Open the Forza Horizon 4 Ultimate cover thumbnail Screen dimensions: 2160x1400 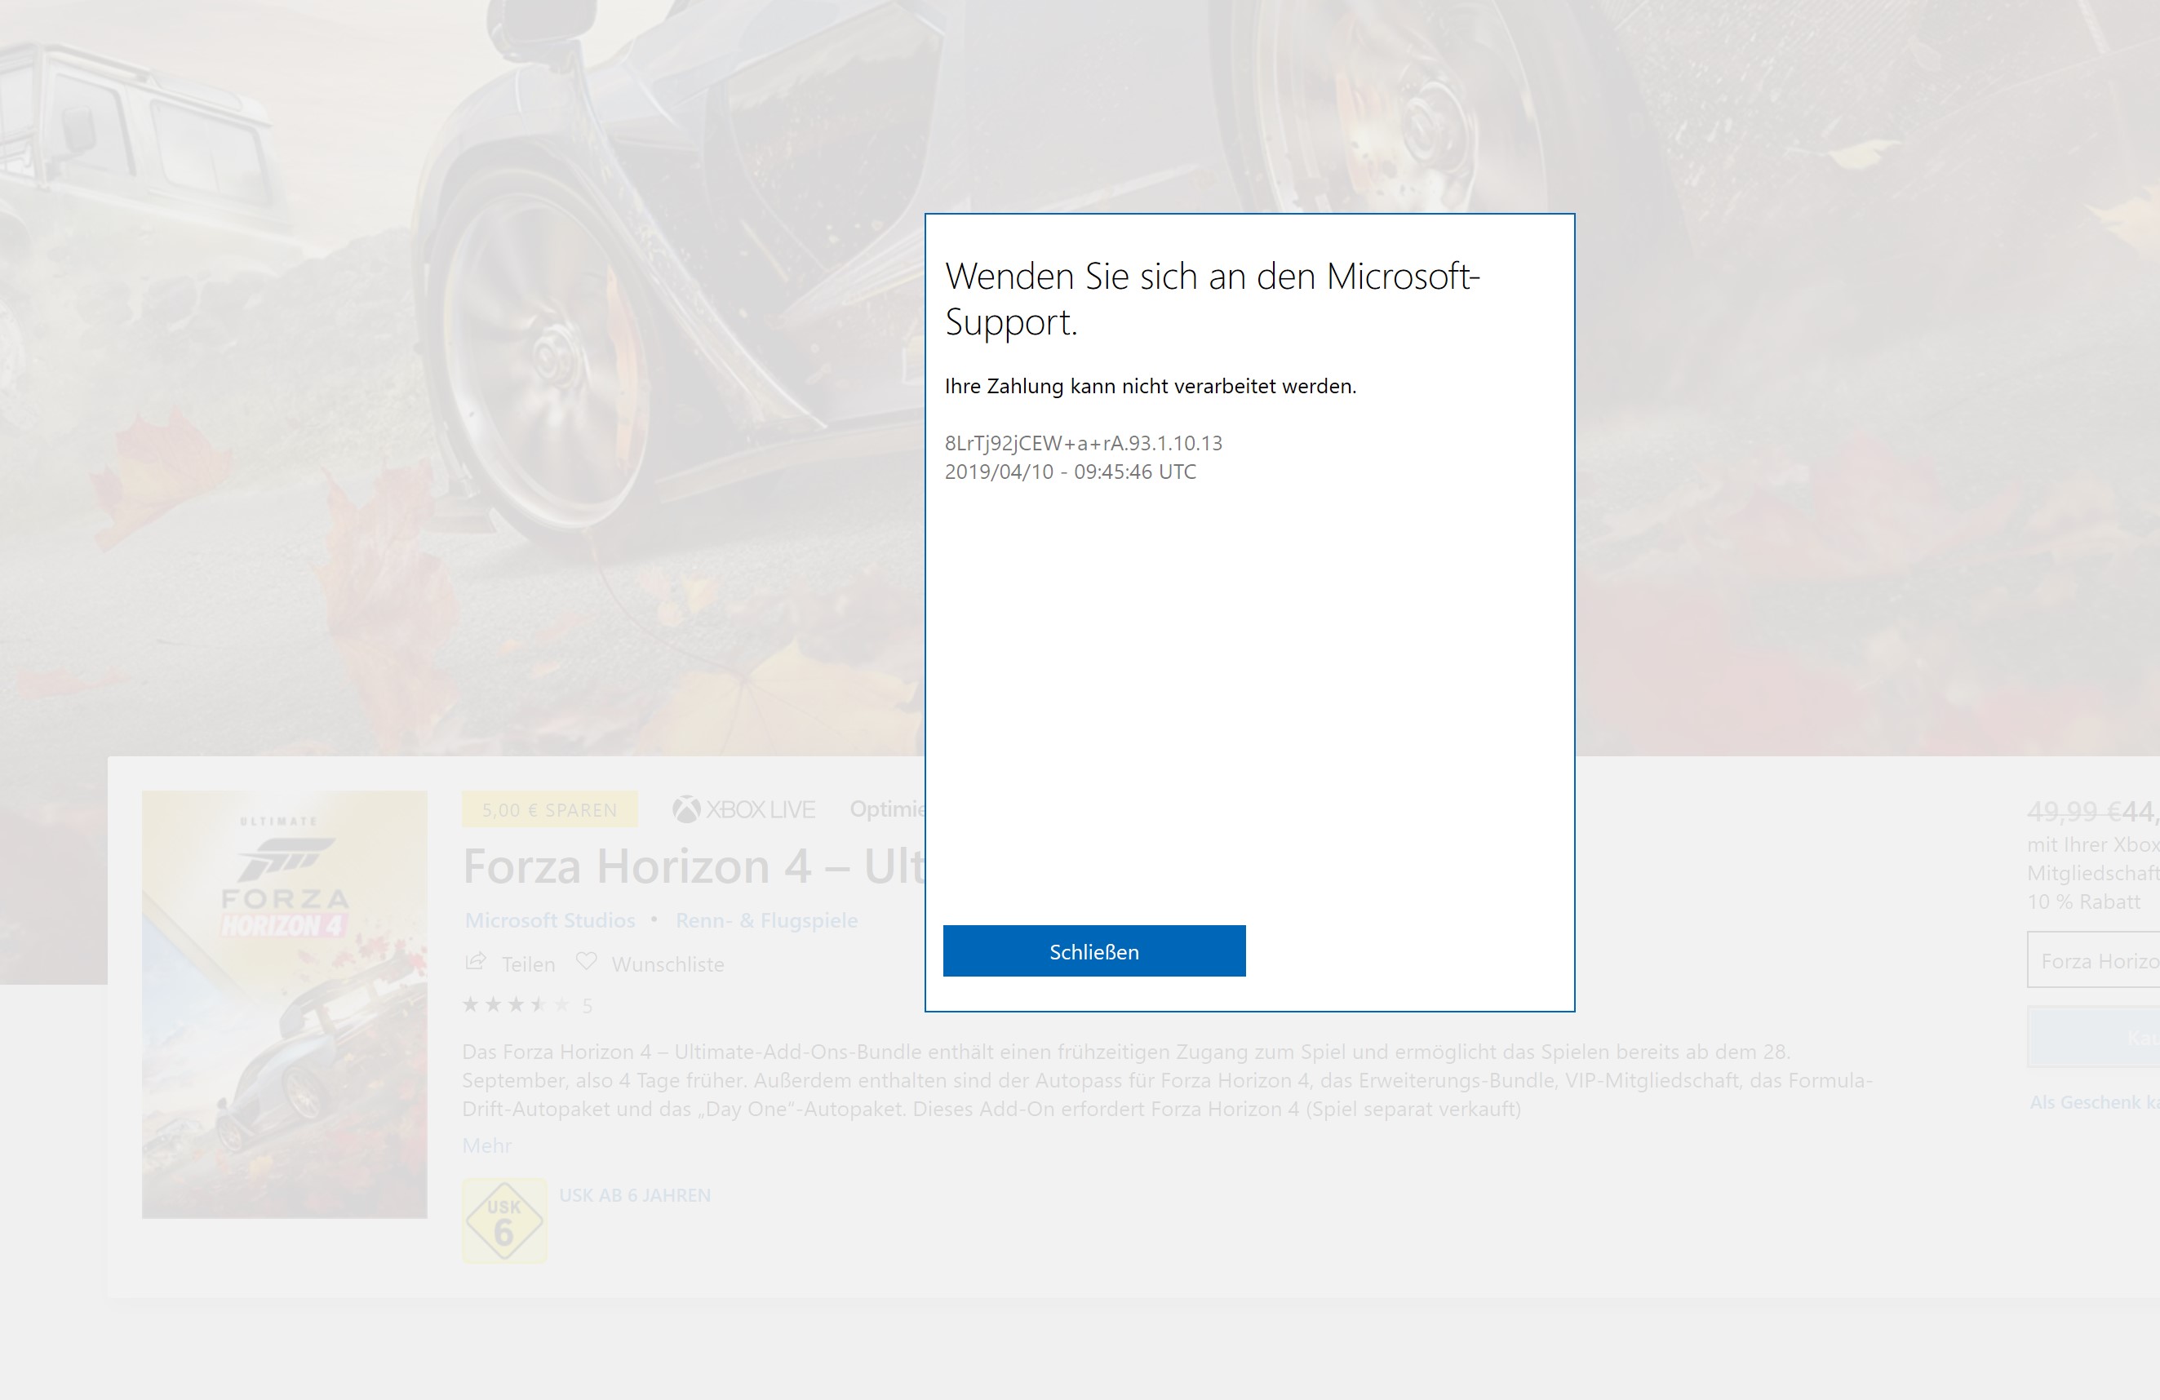coord(284,1003)
